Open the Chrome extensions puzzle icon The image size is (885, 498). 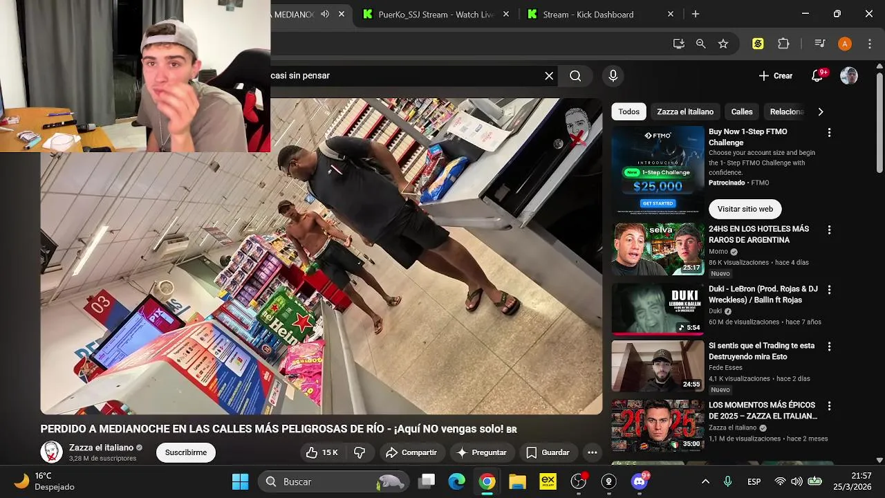click(x=783, y=44)
